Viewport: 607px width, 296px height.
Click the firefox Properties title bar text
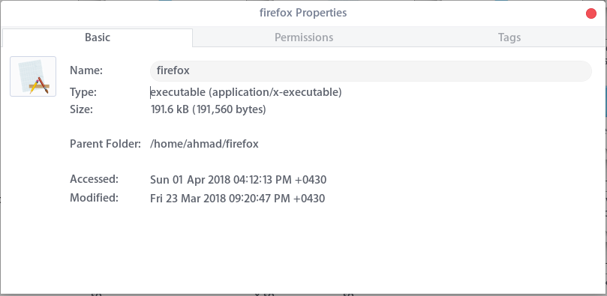[x=303, y=13]
